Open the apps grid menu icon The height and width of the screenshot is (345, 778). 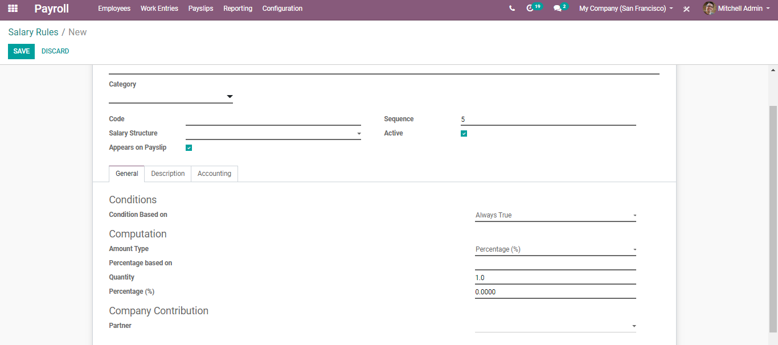13,9
